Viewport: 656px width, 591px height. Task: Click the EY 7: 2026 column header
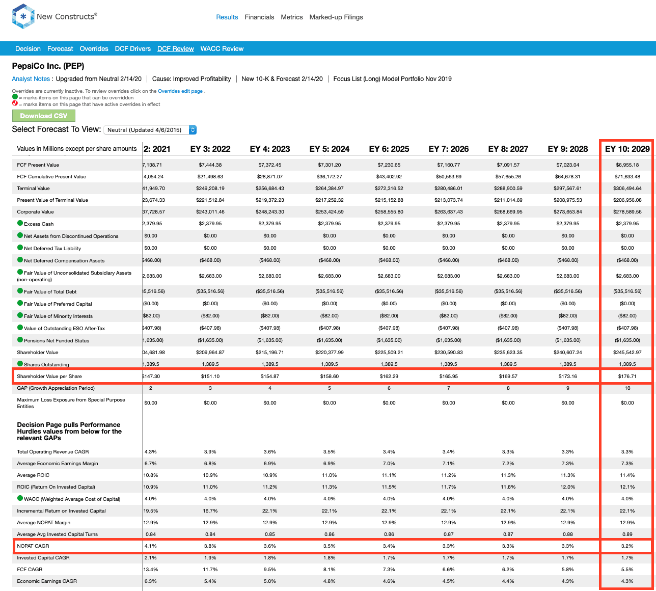(449, 149)
